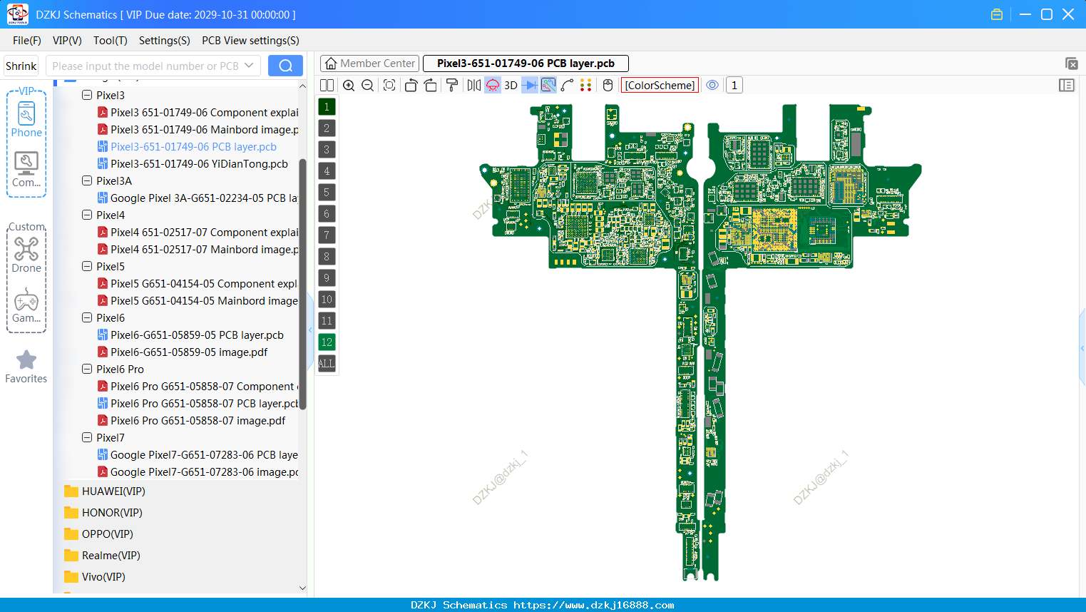
Task: Zoom out of the PCB view
Action: (368, 86)
